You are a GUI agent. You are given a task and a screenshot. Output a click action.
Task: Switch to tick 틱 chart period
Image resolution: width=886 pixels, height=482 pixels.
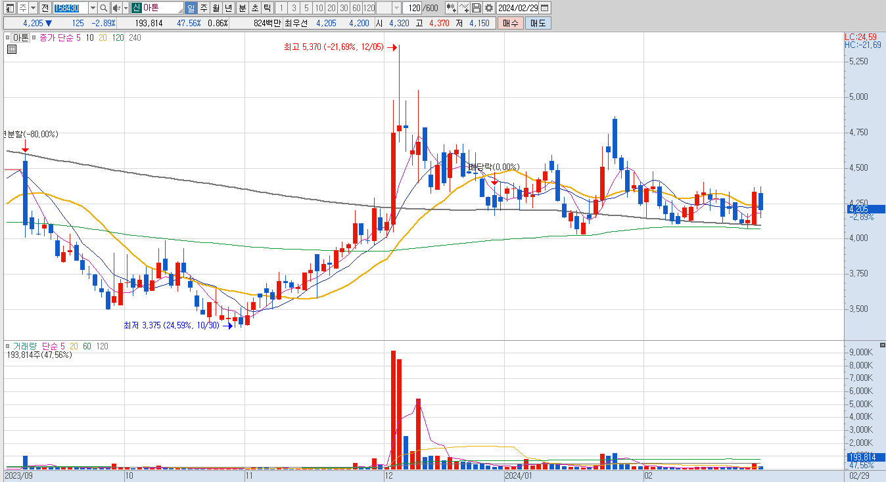[x=267, y=8]
